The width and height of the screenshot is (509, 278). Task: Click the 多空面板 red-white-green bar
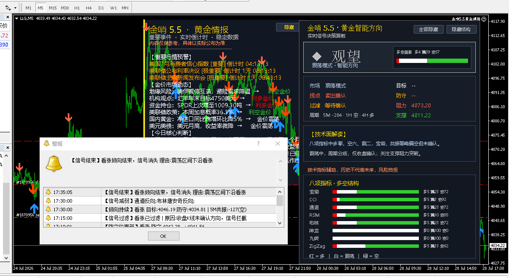(x=432, y=61)
